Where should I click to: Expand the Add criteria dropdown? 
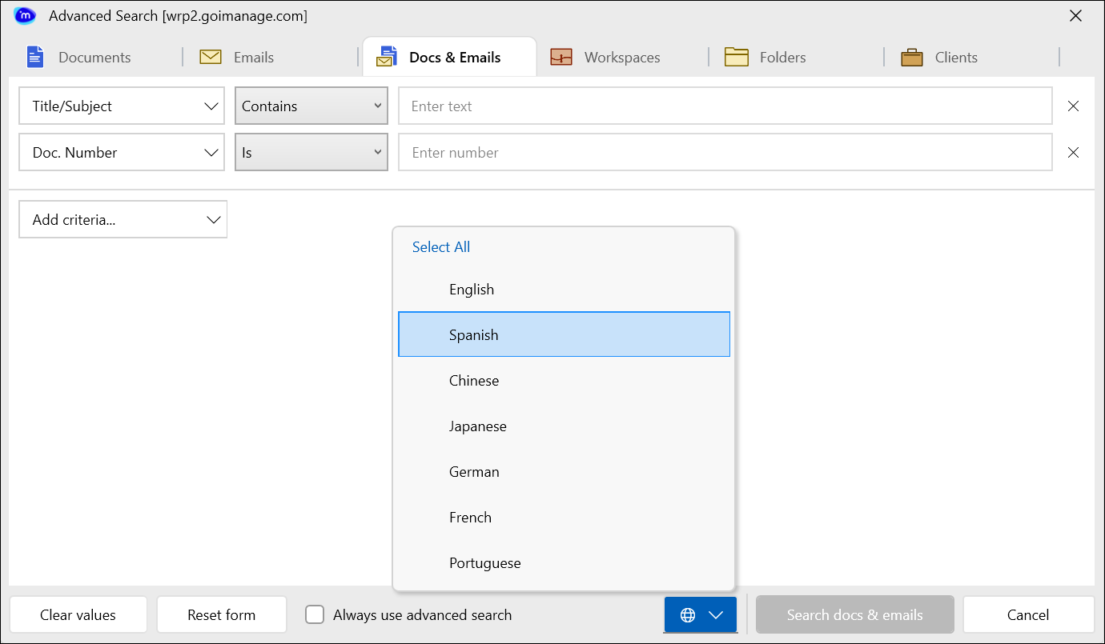[123, 220]
